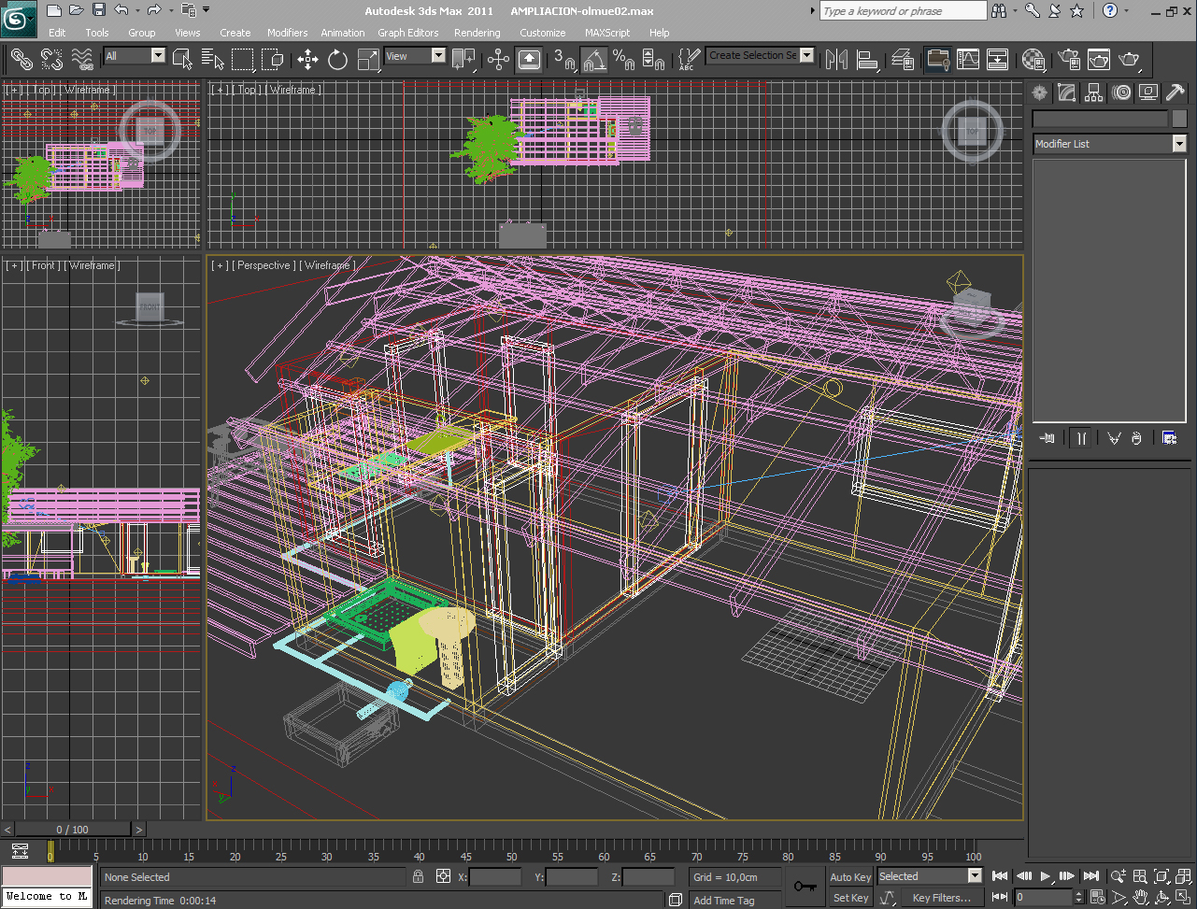Viewport: 1197px width, 909px height.
Task: Open Schematic View
Action: click(998, 60)
